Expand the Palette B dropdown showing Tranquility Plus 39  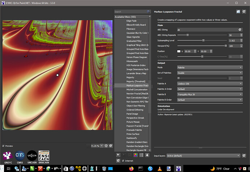coord(209,94)
